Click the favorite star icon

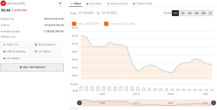(x=60, y=3)
